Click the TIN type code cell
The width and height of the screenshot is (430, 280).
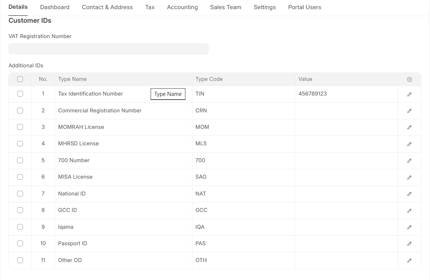[243, 94]
